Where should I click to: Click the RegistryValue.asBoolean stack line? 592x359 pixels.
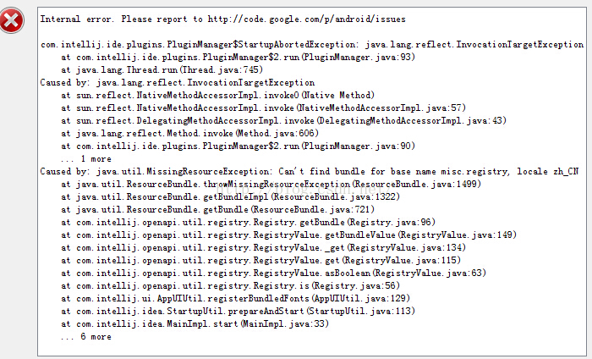[273, 273]
